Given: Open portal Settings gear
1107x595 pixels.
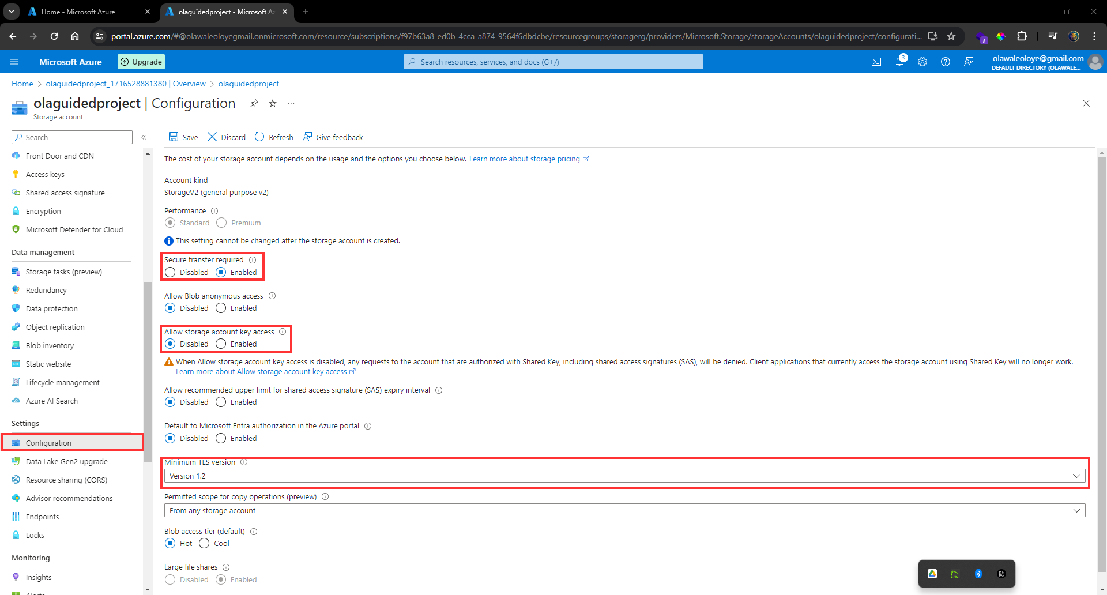Looking at the screenshot, I should pos(922,62).
